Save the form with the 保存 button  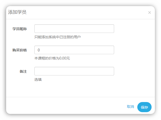pos(144,107)
